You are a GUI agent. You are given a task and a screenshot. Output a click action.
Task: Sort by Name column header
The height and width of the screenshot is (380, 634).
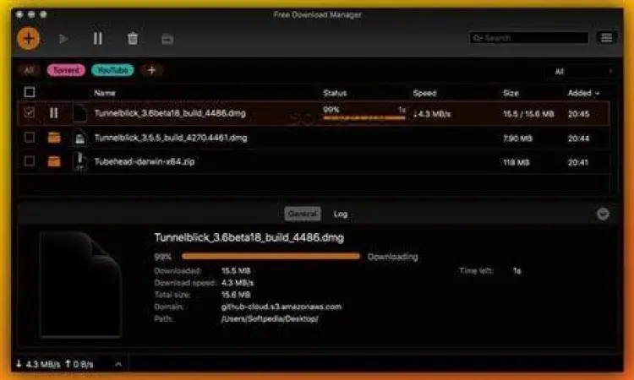point(105,93)
